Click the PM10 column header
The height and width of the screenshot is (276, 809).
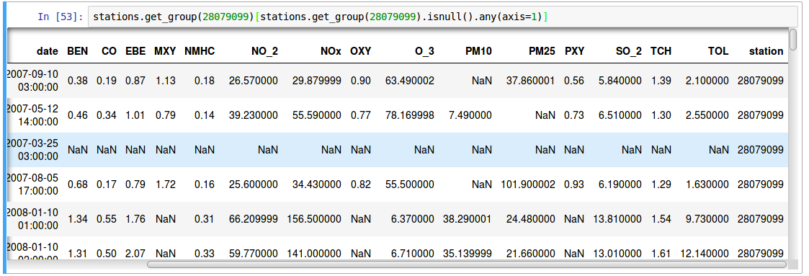(478, 51)
